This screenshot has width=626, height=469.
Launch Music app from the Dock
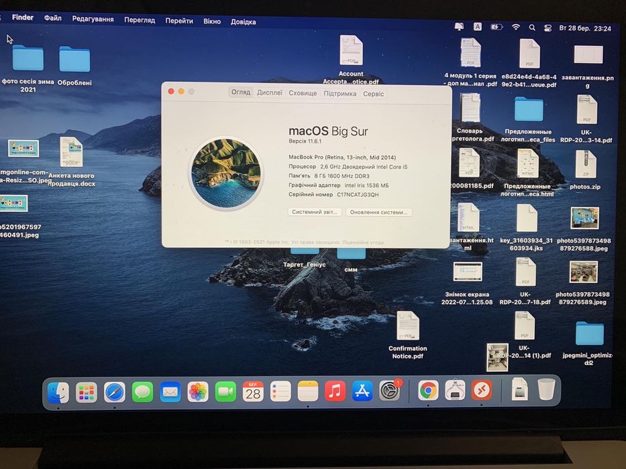(335, 391)
